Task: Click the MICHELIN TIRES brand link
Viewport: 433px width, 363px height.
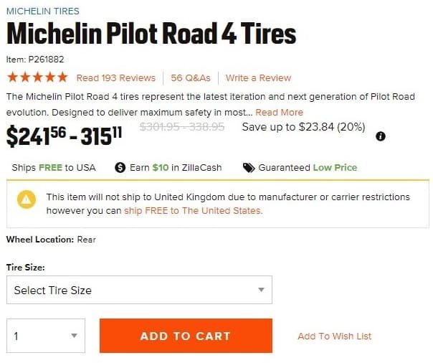Action: [x=43, y=11]
